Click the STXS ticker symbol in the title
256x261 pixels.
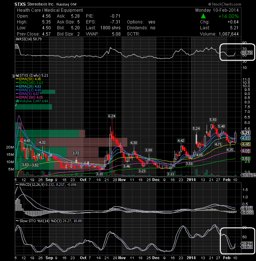coord(20,4)
